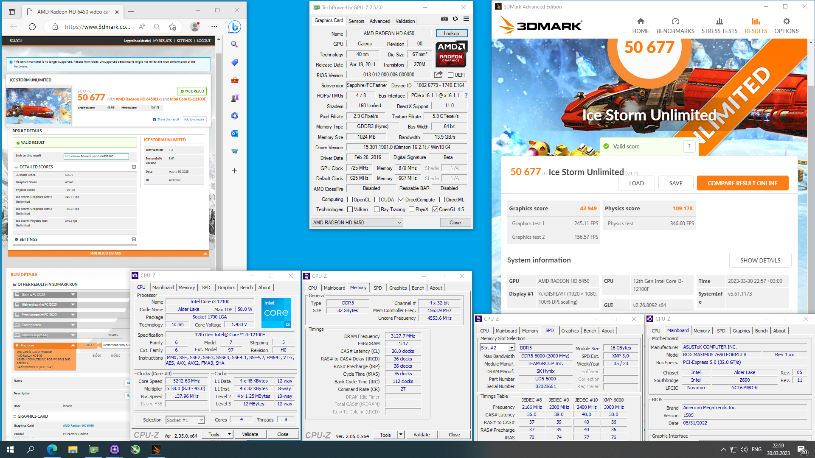Click bus interface question mark in GPU-Z
This screenshot has height=458, width=815.
[466, 95]
